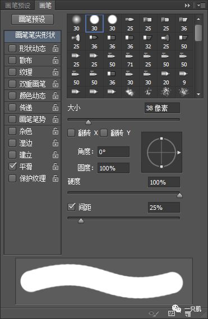Click the 间距 field showing 25%
208x319 pixels.
click(x=164, y=208)
